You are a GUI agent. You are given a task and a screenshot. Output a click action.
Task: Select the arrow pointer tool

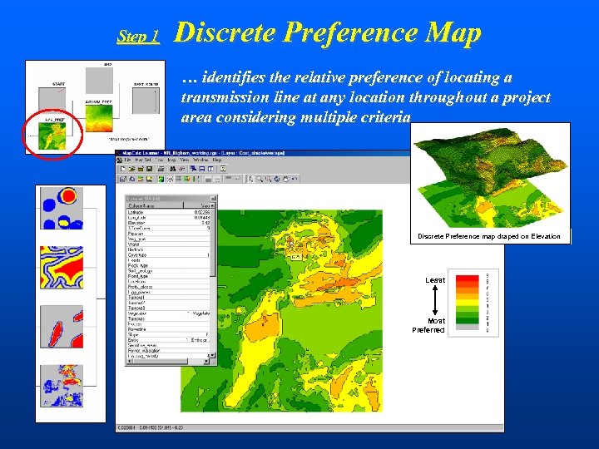click(250, 179)
